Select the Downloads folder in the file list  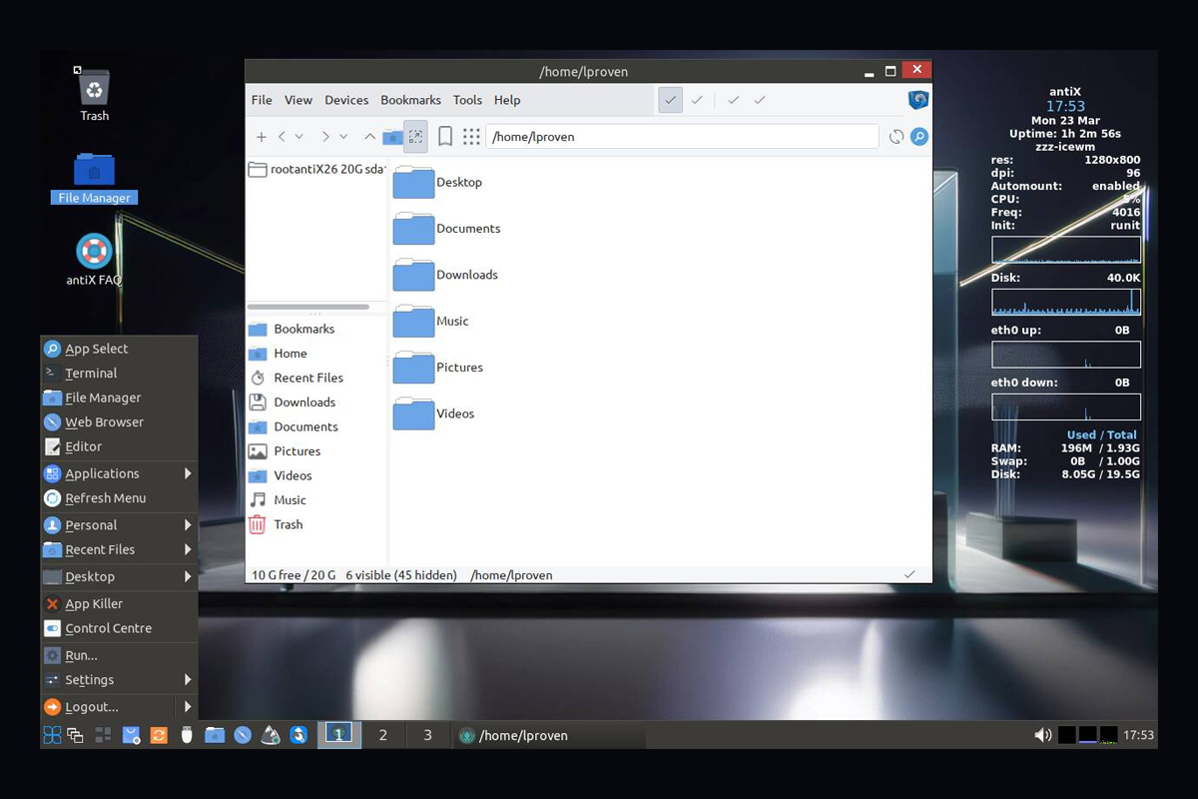tap(445, 275)
